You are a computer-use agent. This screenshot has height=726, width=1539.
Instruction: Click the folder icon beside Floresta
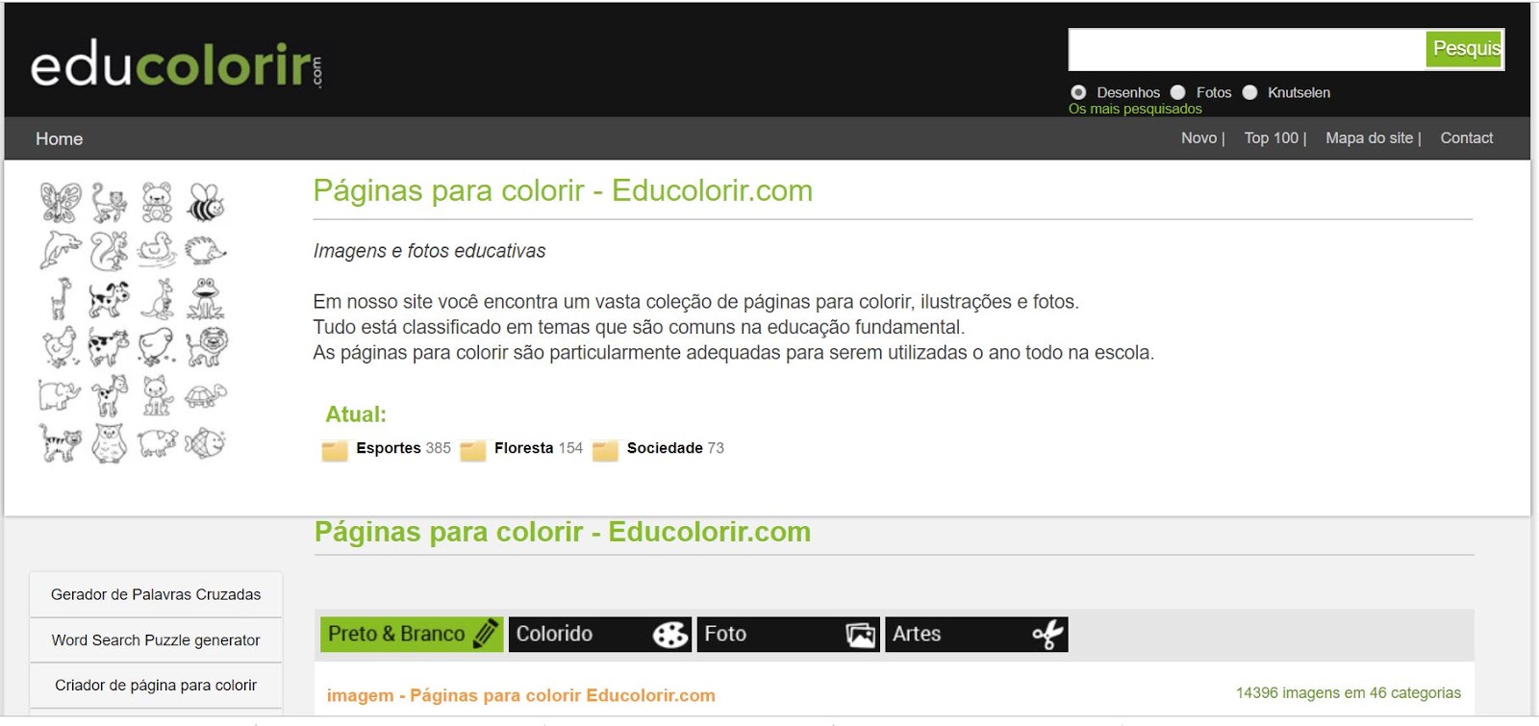(x=473, y=450)
